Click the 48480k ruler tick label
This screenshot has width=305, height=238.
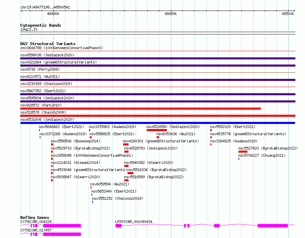pos(53,14)
